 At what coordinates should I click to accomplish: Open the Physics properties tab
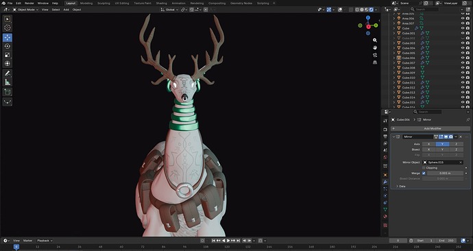pos(385,195)
